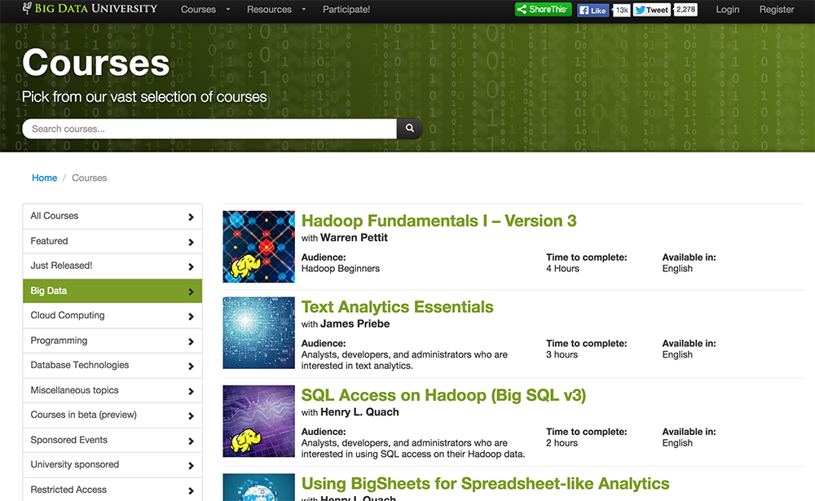Click the '2 hours' completion time
The height and width of the screenshot is (501, 815).
pyautogui.click(x=562, y=443)
